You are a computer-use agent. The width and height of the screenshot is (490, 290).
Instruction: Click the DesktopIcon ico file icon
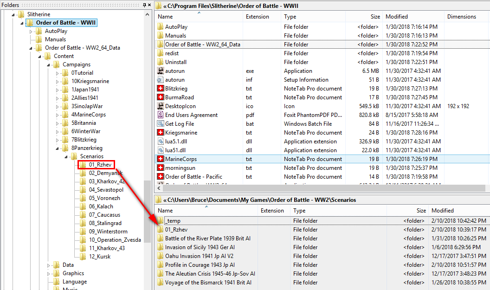click(x=160, y=106)
